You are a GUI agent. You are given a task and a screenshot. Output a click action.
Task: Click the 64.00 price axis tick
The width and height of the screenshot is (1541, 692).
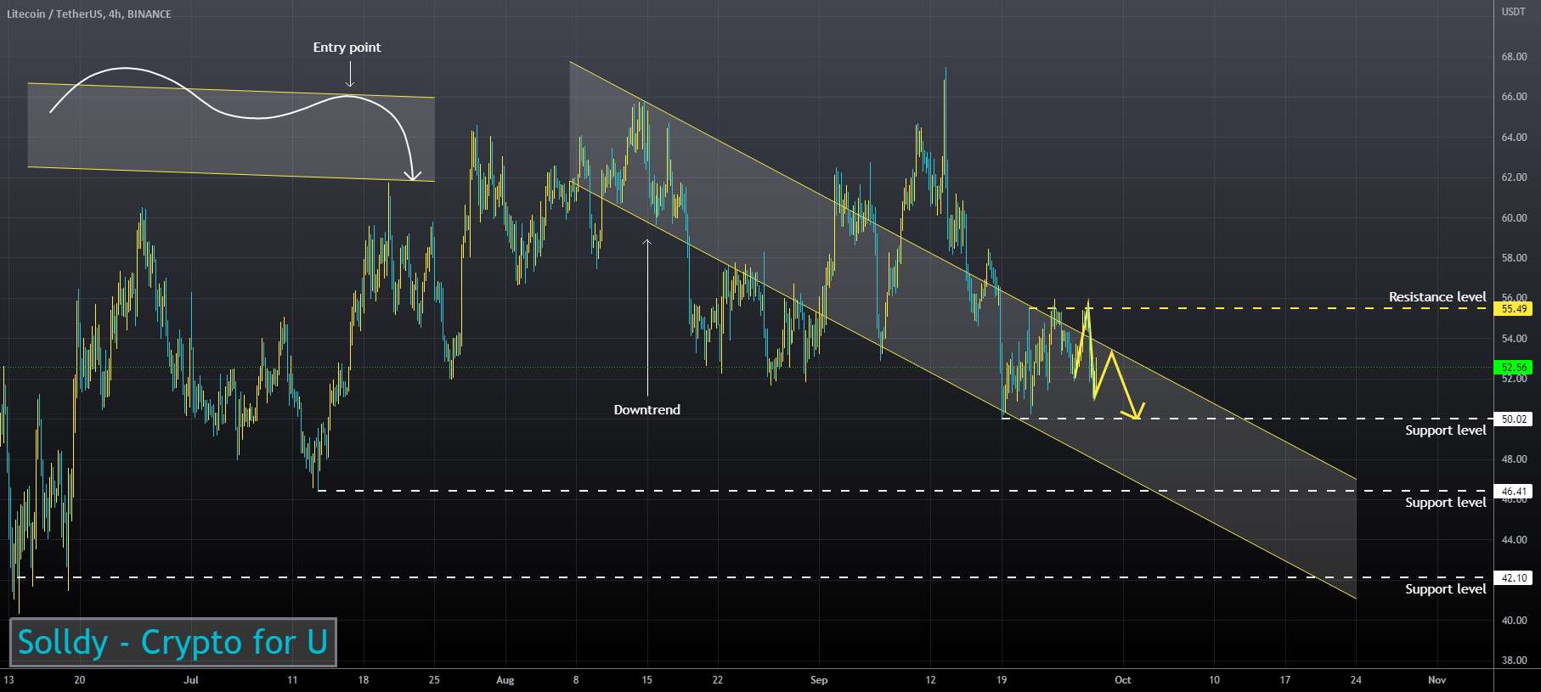click(x=1514, y=138)
